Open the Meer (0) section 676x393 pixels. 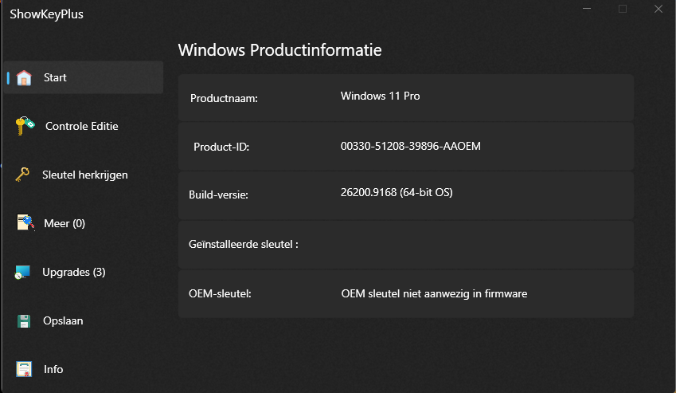64,223
